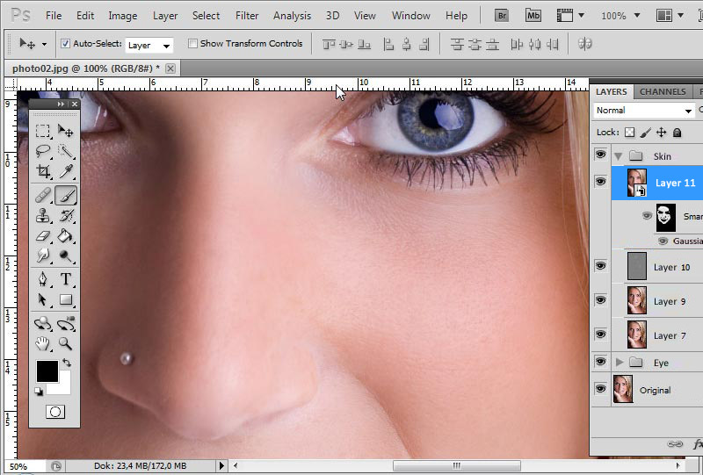Close the photo02.jpg document tab

[170, 68]
